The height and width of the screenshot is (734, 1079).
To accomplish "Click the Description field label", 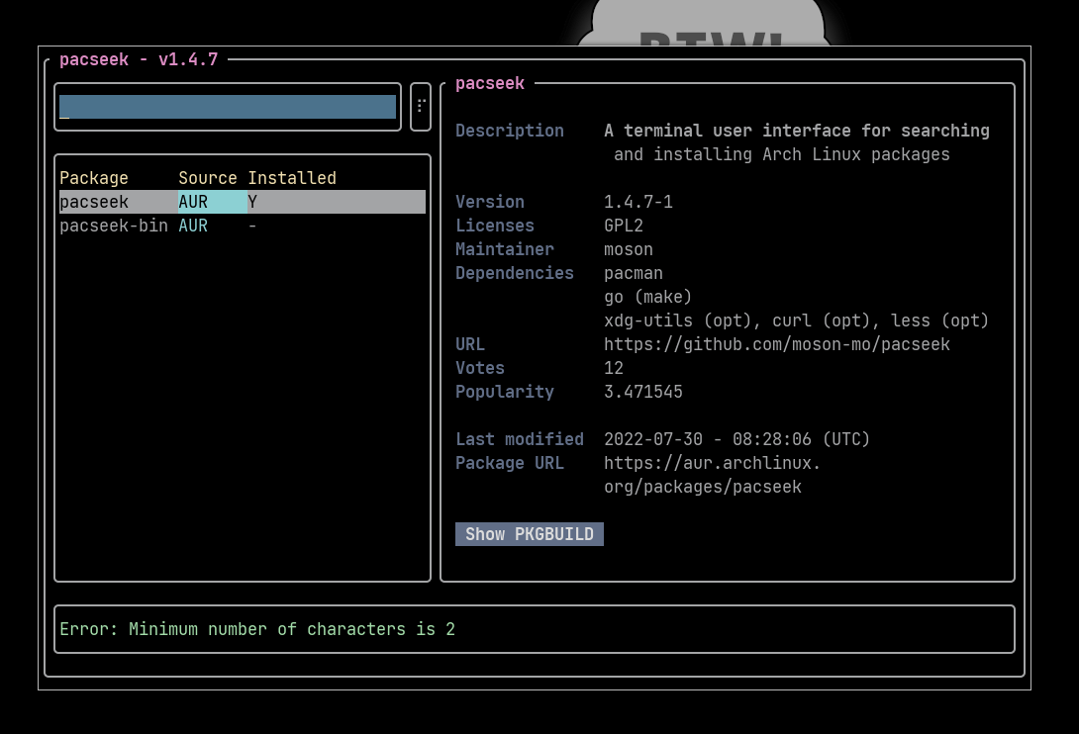I will pyautogui.click(x=509, y=131).
